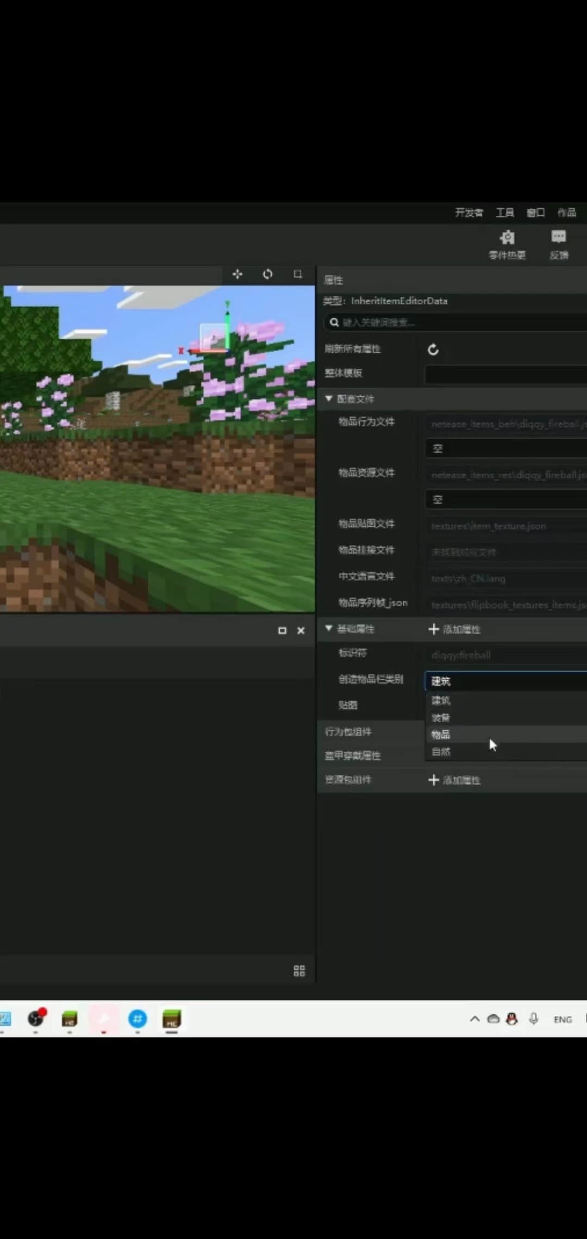
Task: Select the rotate tool above viewport
Action: tap(267, 274)
